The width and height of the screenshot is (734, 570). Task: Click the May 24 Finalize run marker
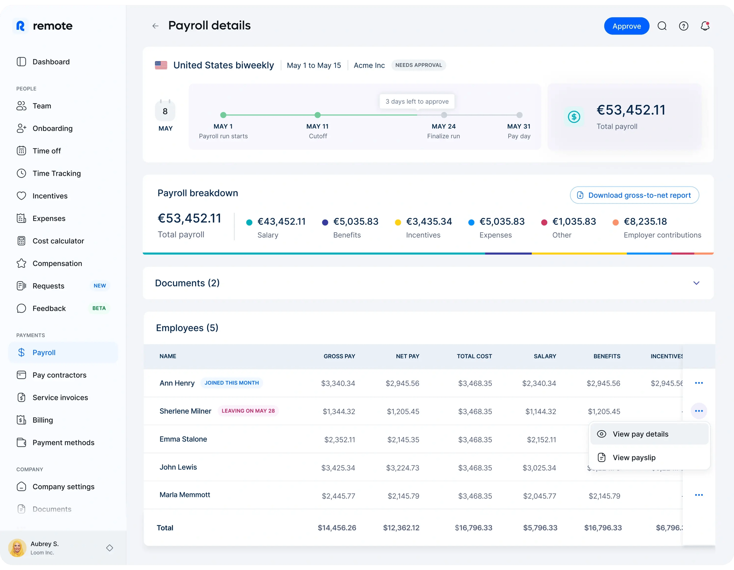(444, 115)
